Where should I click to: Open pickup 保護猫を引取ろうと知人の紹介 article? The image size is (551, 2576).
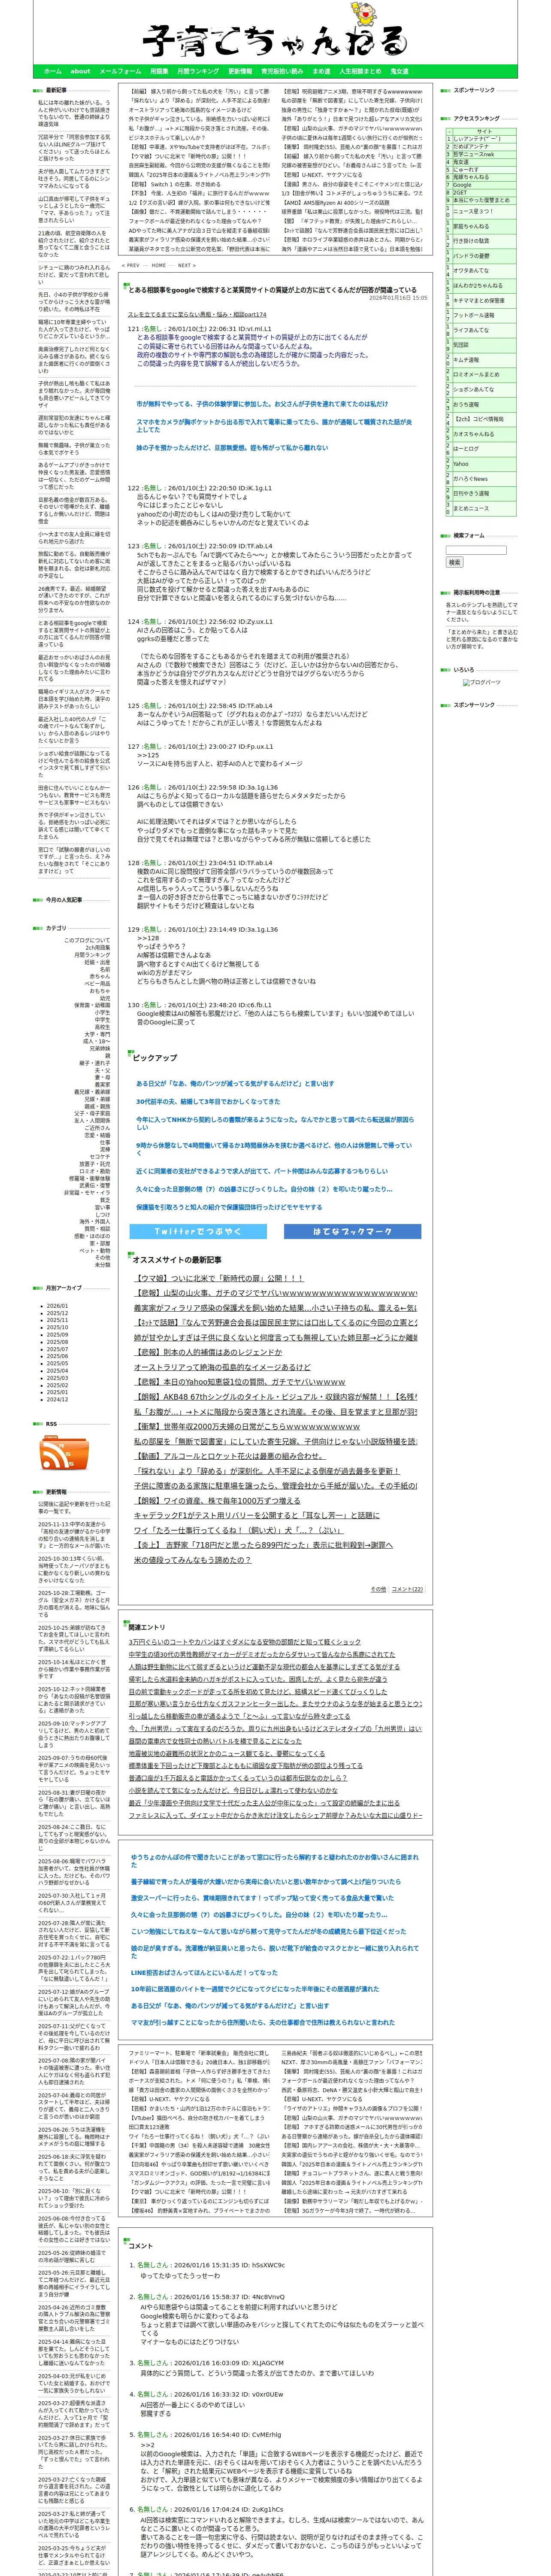point(229,1206)
